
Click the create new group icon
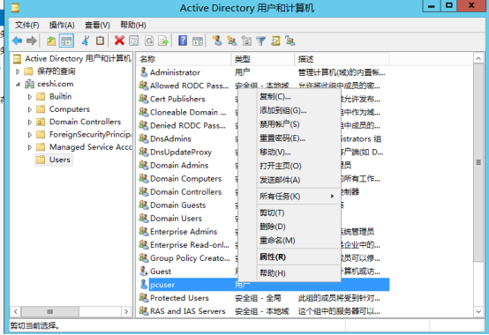coord(232,41)
